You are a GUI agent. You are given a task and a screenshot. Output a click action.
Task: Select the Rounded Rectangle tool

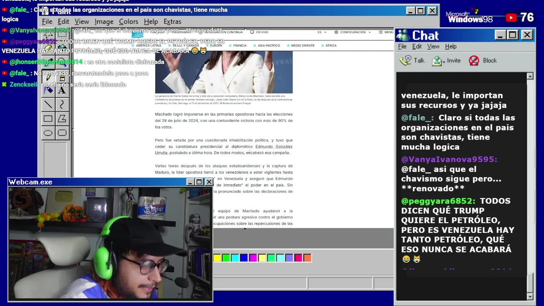point(62,133)
